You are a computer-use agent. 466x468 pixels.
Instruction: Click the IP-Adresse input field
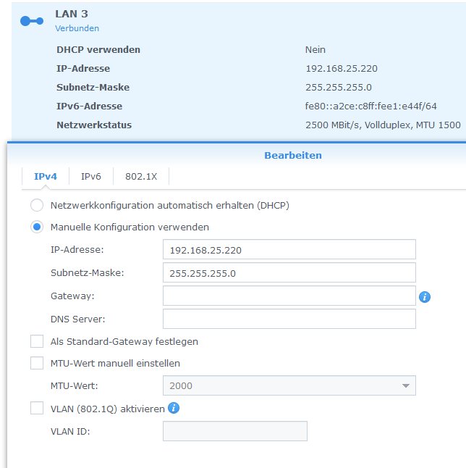pyautogui.click(x=289, y=249)
